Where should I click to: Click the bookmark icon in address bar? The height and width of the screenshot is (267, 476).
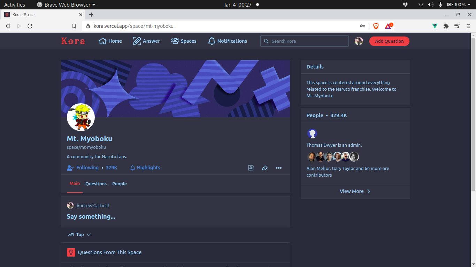point(74,26)
